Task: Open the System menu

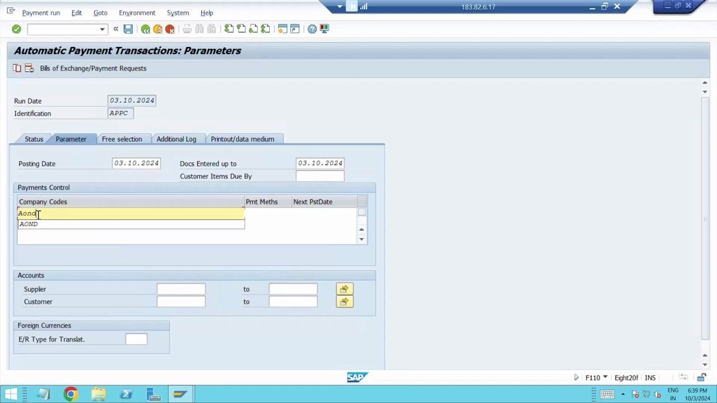Action: 178,13
